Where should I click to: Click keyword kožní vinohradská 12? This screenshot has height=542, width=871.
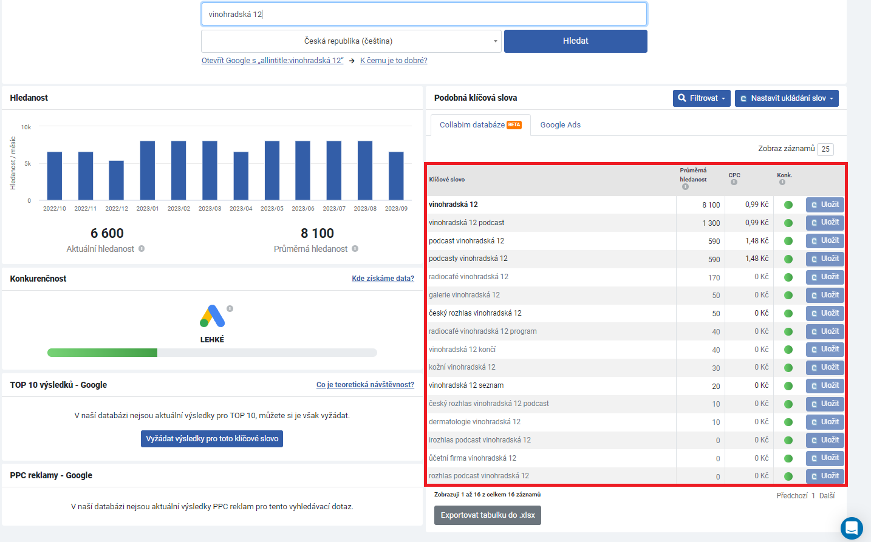point(462,367)
